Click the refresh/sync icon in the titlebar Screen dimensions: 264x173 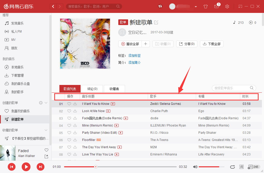[x=160, y=6]
